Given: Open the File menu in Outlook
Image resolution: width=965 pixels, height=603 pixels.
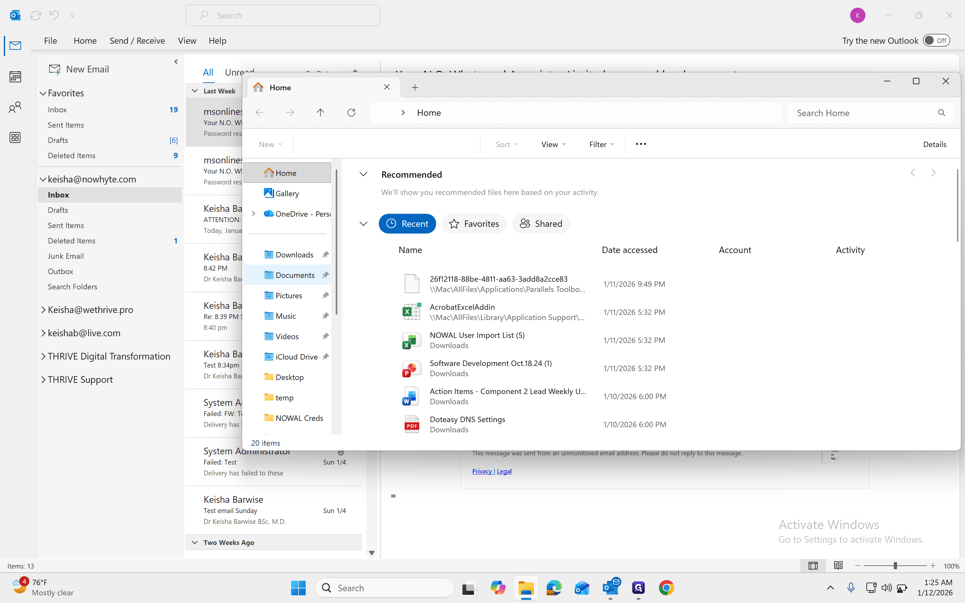Looking at the screenshot, I should coord(51,41).
